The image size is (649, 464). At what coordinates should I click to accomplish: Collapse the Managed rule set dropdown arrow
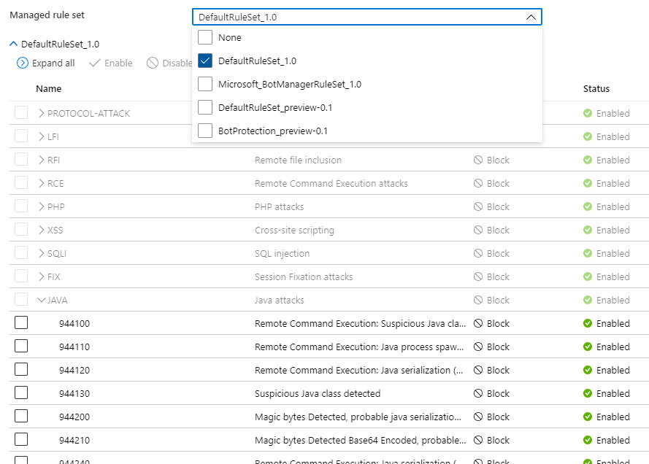click(531, 17)
